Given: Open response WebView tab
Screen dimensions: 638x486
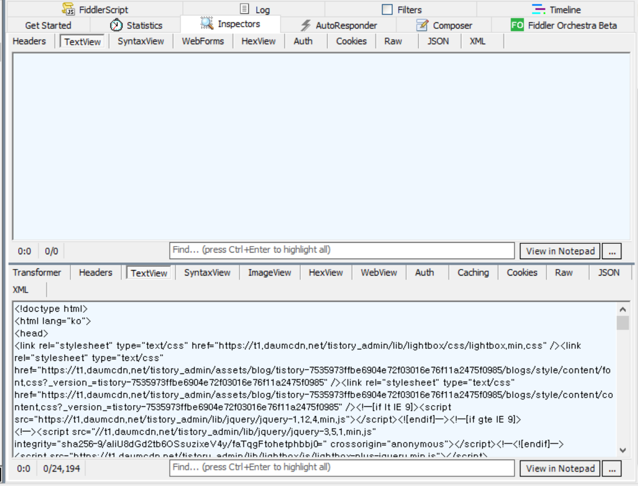Looking at the screenshot, I should (x=379, y=272).
